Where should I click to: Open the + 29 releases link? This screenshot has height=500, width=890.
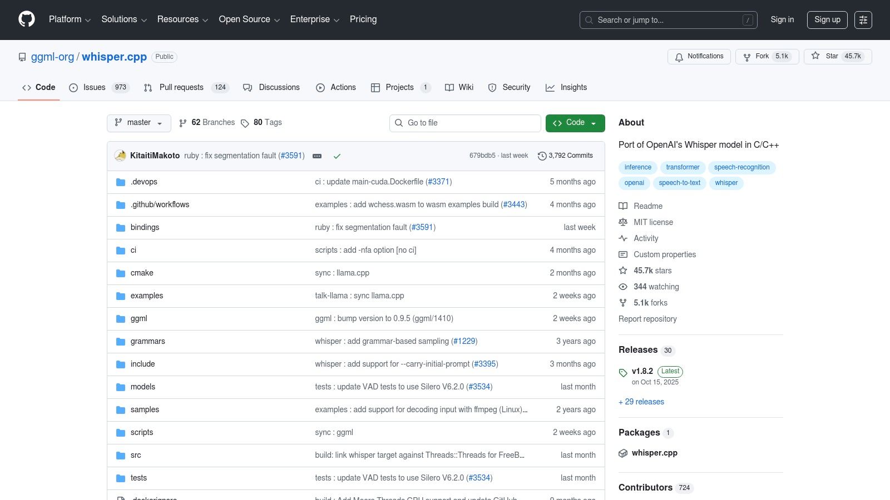point(641,402)
